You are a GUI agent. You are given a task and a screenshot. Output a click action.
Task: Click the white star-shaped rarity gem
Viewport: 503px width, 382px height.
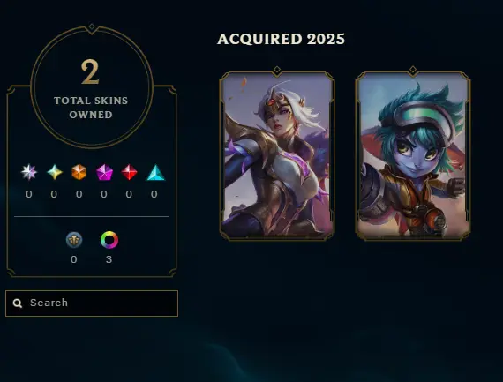[x=29, y=172]
